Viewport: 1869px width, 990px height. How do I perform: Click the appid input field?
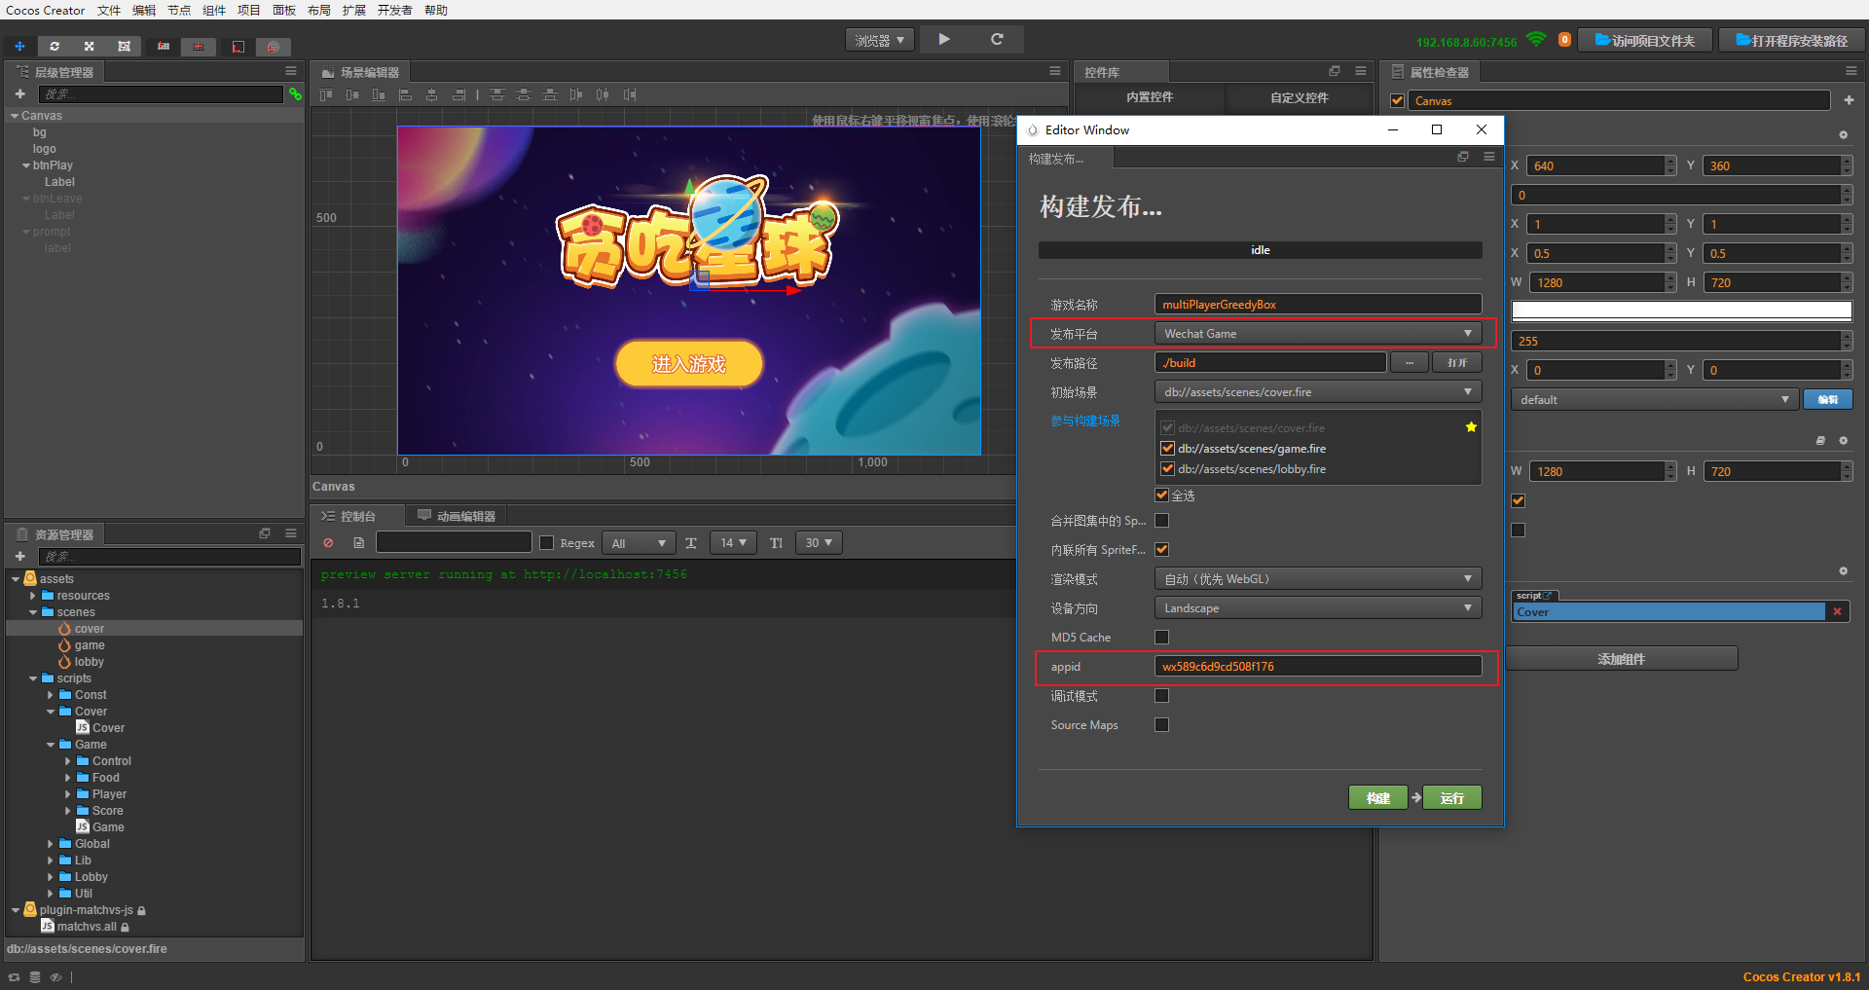click(1318, 666)
